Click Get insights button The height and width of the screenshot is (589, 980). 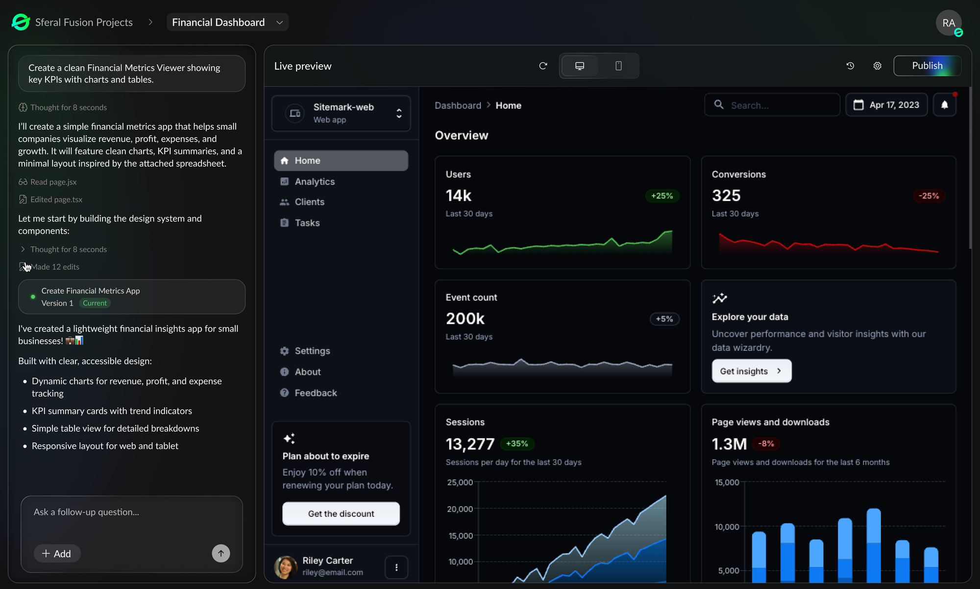click(752, 371)
